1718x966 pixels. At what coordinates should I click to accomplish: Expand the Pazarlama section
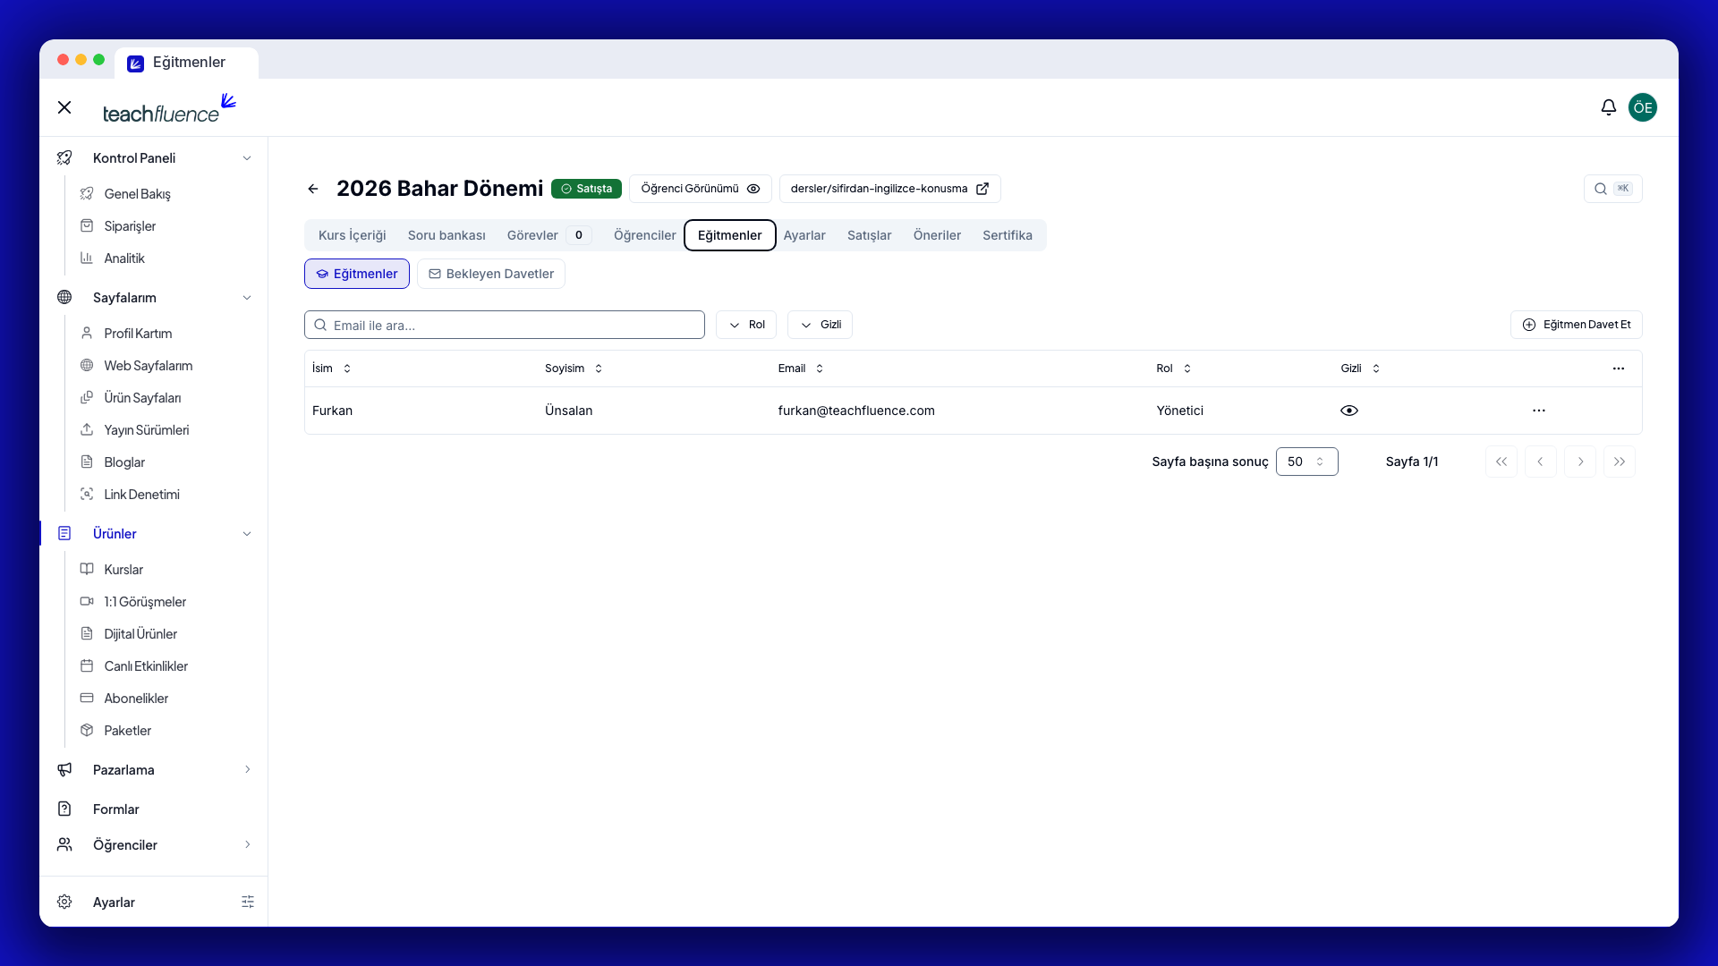point(247,770)
